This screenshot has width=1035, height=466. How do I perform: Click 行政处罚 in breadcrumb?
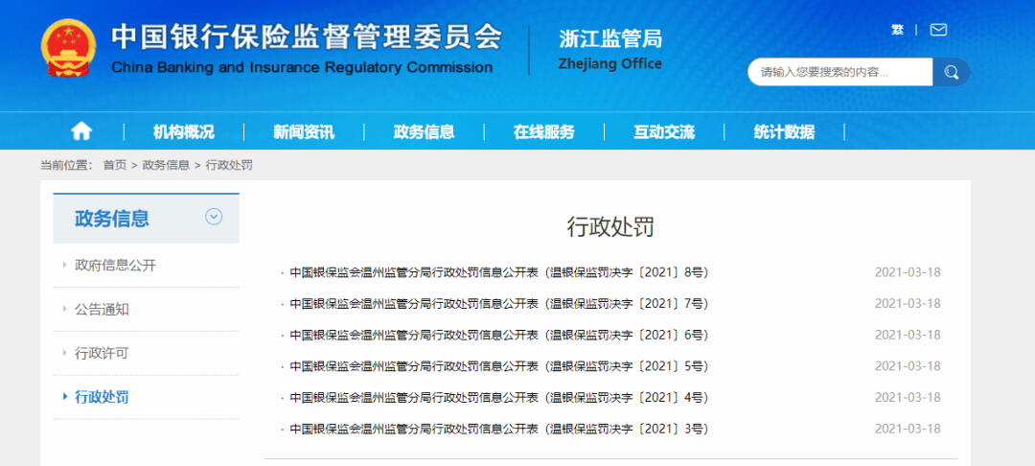(x=229, y=165)
